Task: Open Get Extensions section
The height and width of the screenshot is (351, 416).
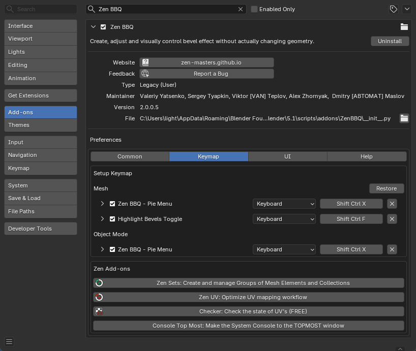Action: point(41,95)
